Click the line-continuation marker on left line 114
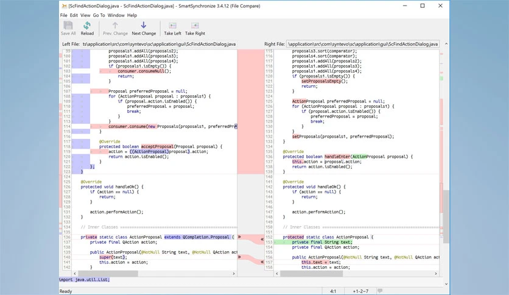 click(x=236, y=126)
